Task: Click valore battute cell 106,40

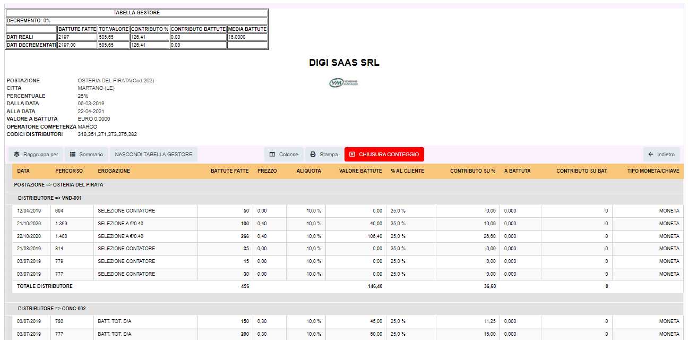Action: 356,236
